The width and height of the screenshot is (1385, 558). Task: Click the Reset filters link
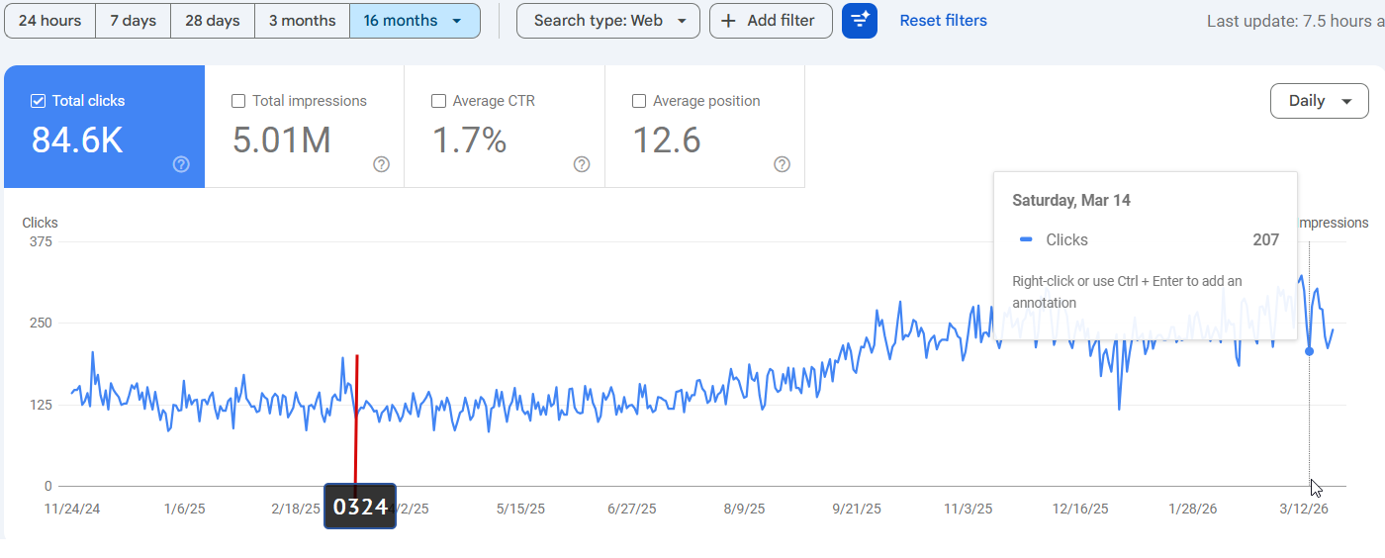pos(943,21)
